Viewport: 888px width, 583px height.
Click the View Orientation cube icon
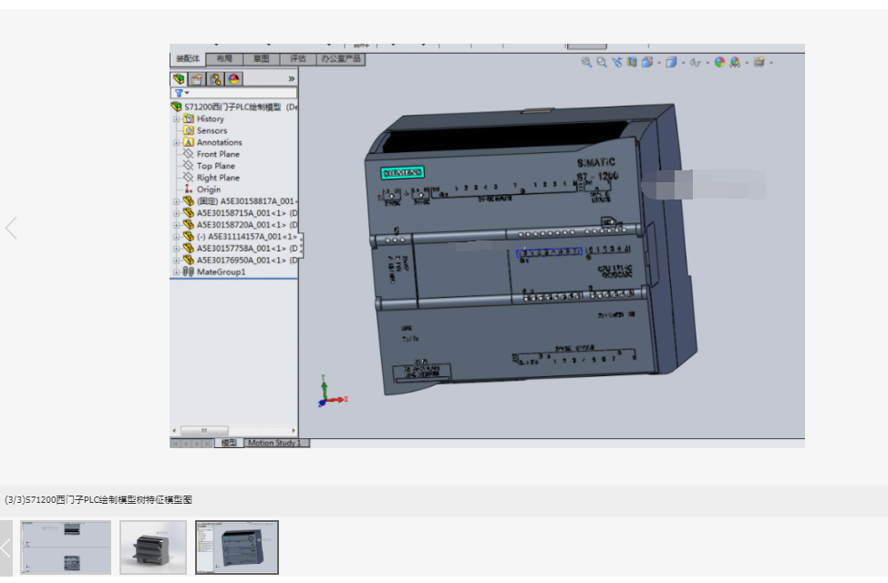(x=647, y=62)
